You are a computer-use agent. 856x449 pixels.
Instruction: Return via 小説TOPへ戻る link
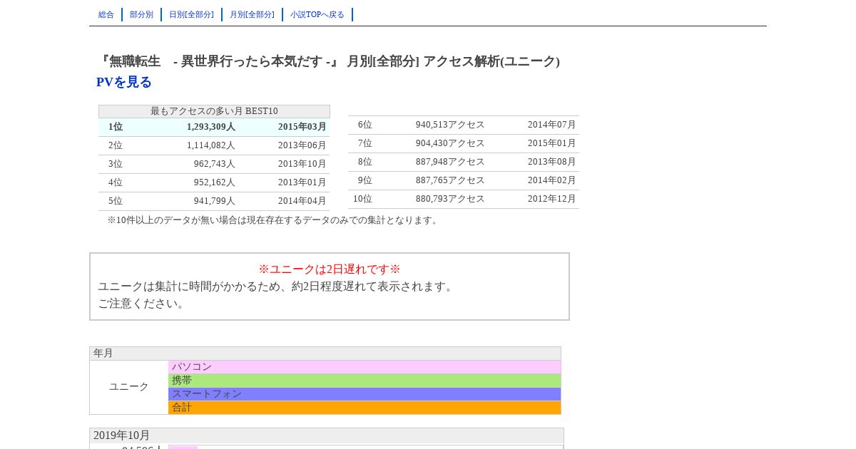(x=317, y=15)
